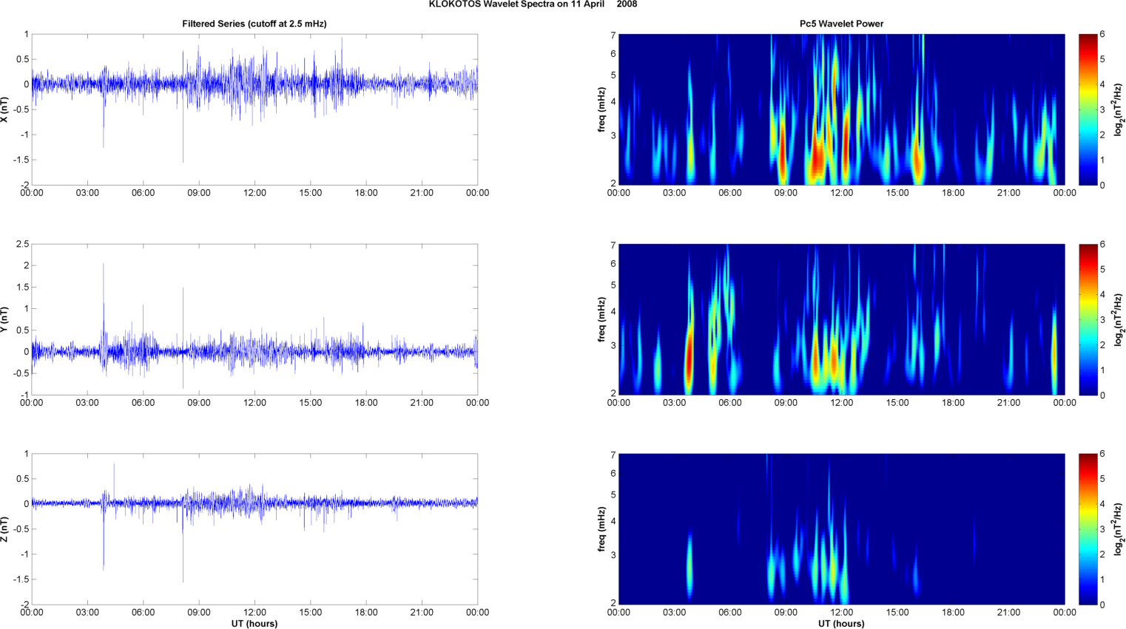Screen dimensions: 1126x629
Task: Select the 'Pc5 Wavelet Power' heading
Action: click(841, 24)
